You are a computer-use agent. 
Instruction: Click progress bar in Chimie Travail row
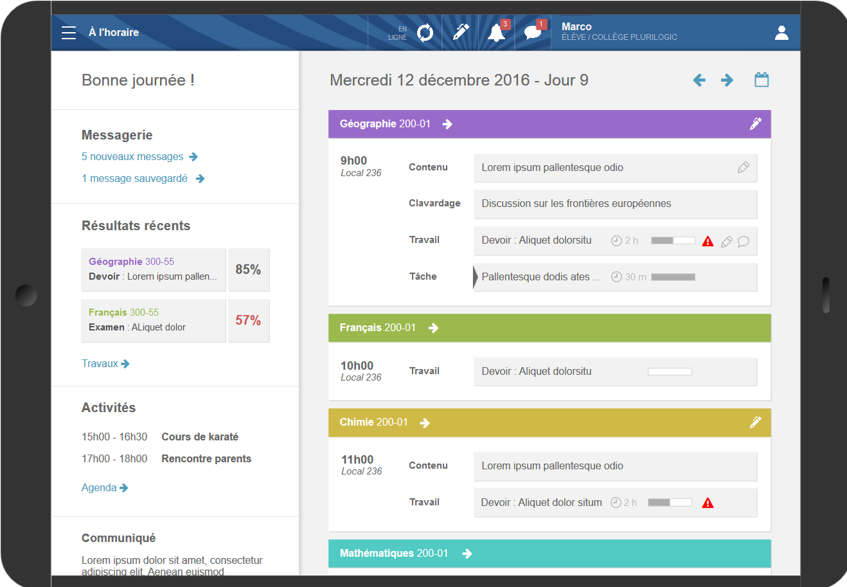[670, 503]
